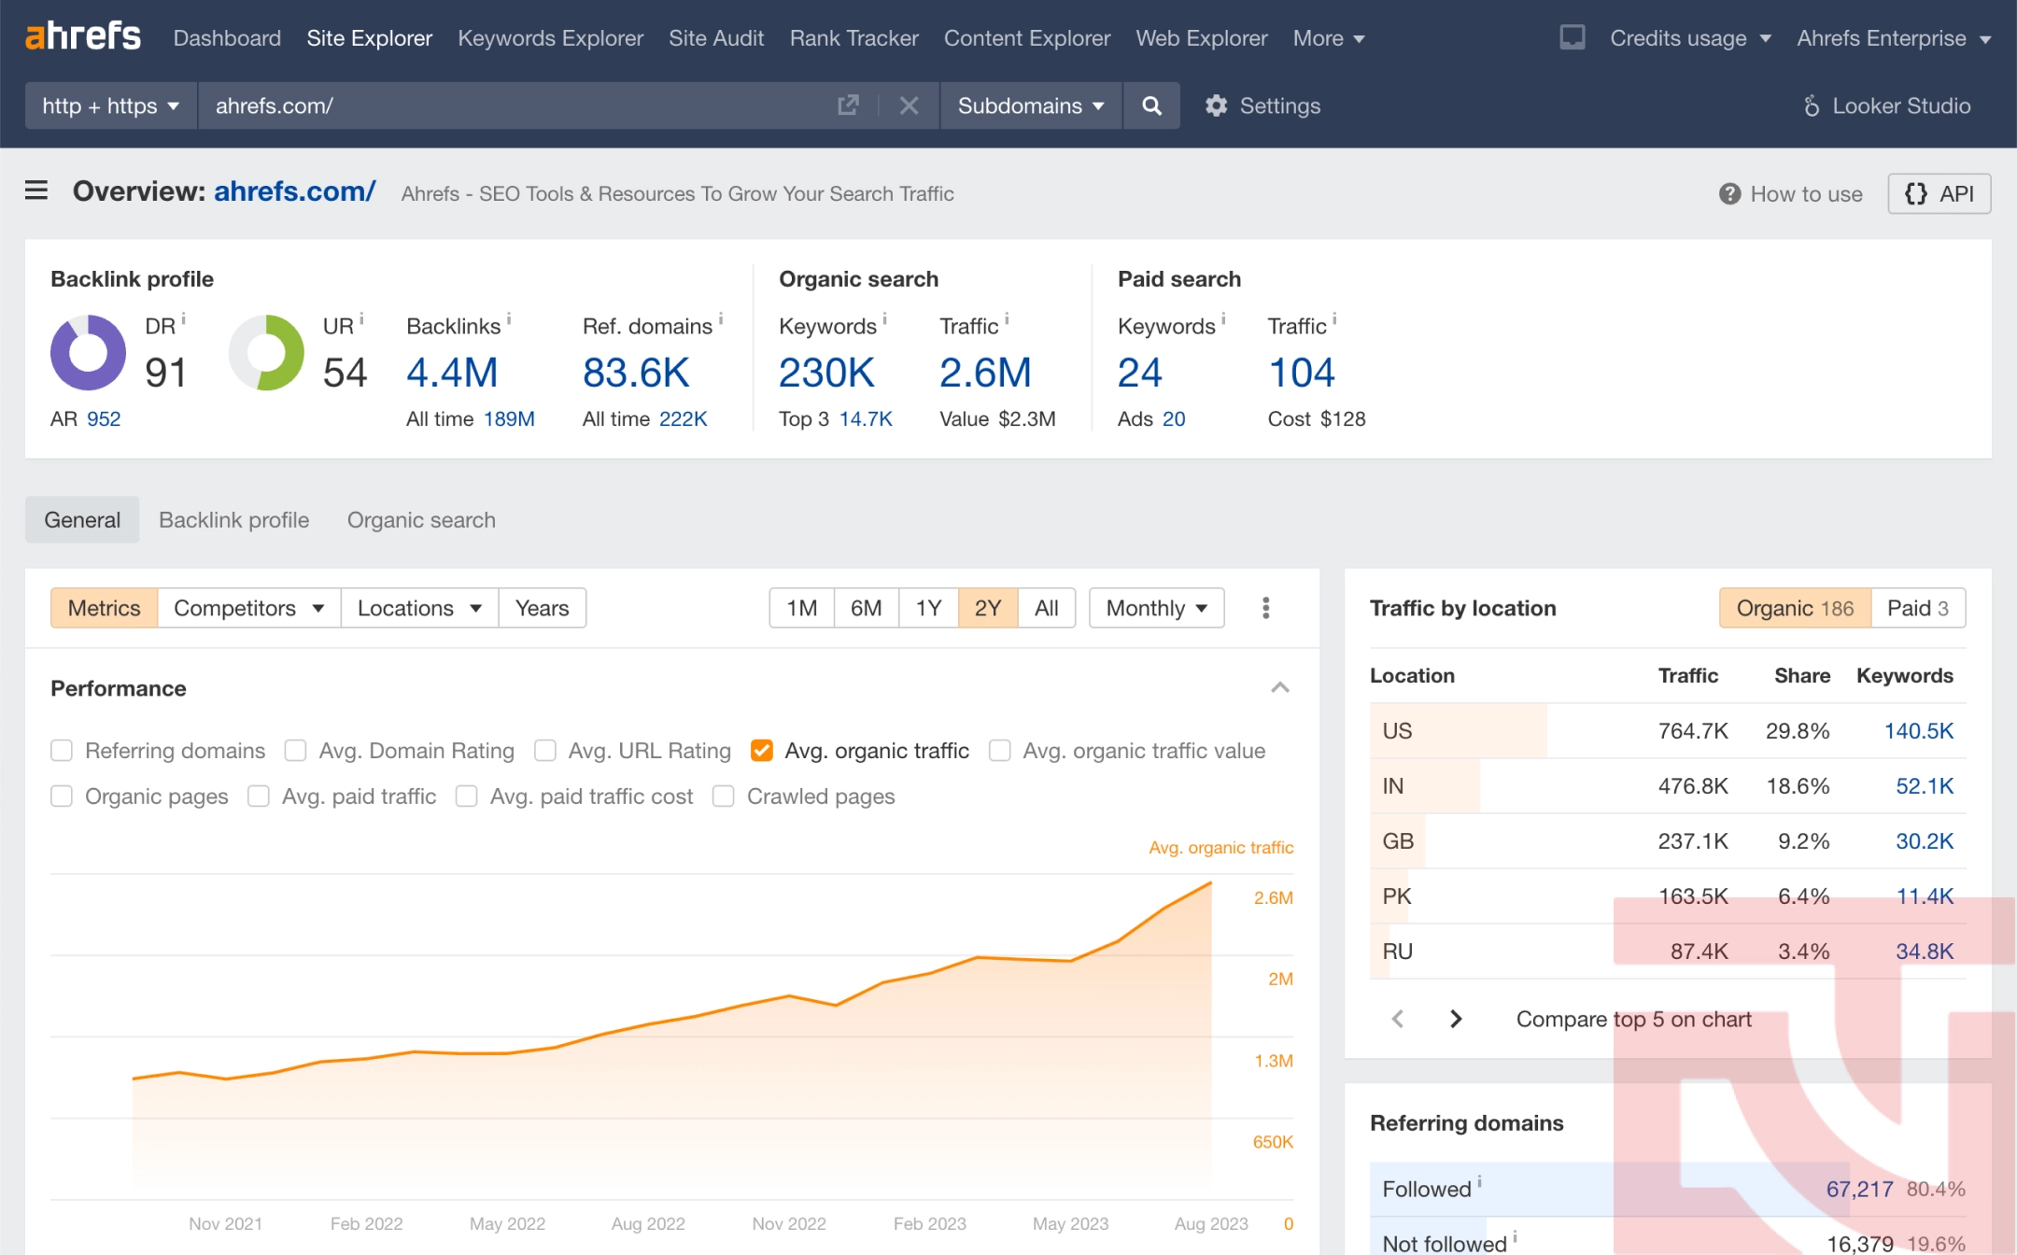Enable Avg. paid traffic cost checkbox
Viewport: 2017px width, 1255px height.
pyautogui.click(x=466, y=797)
